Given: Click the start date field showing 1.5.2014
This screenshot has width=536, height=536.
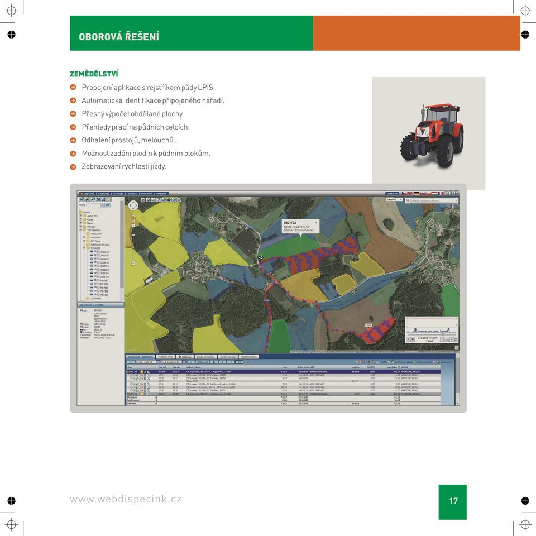Looking at the screenshot, I should point(146,362).
